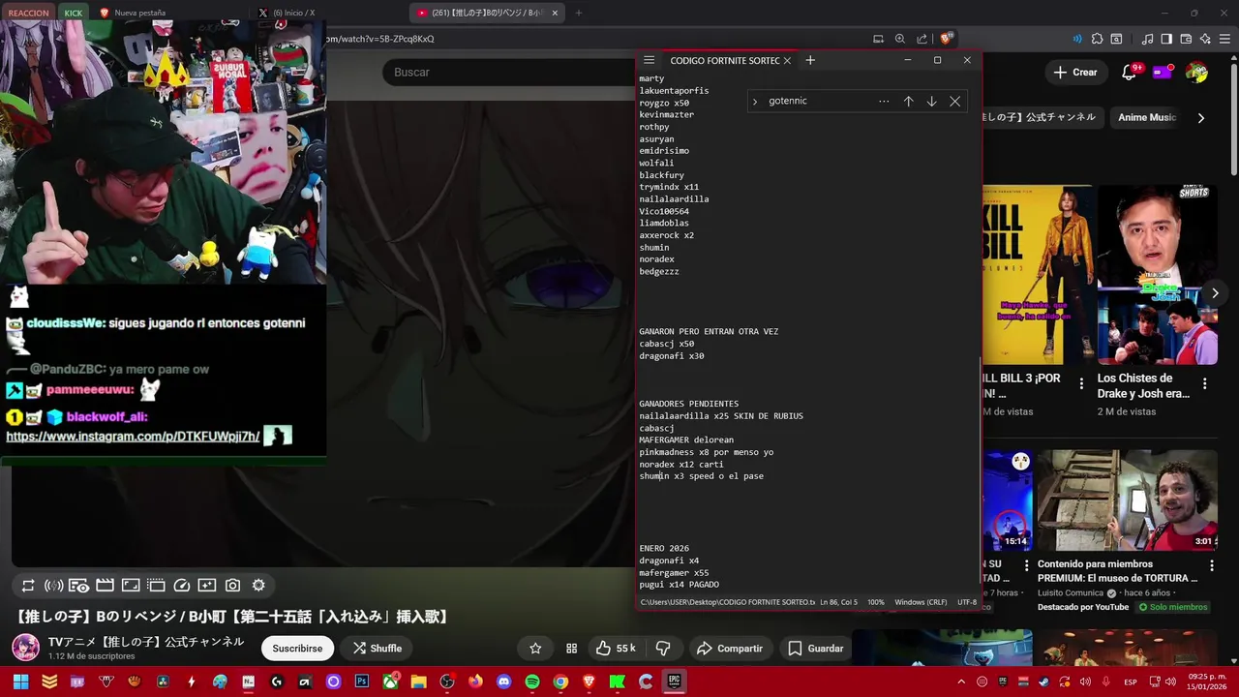Click the text line 'MAFERGAMER delorean'
Screen dimensions: 1239x697
[x=686, y=439]
